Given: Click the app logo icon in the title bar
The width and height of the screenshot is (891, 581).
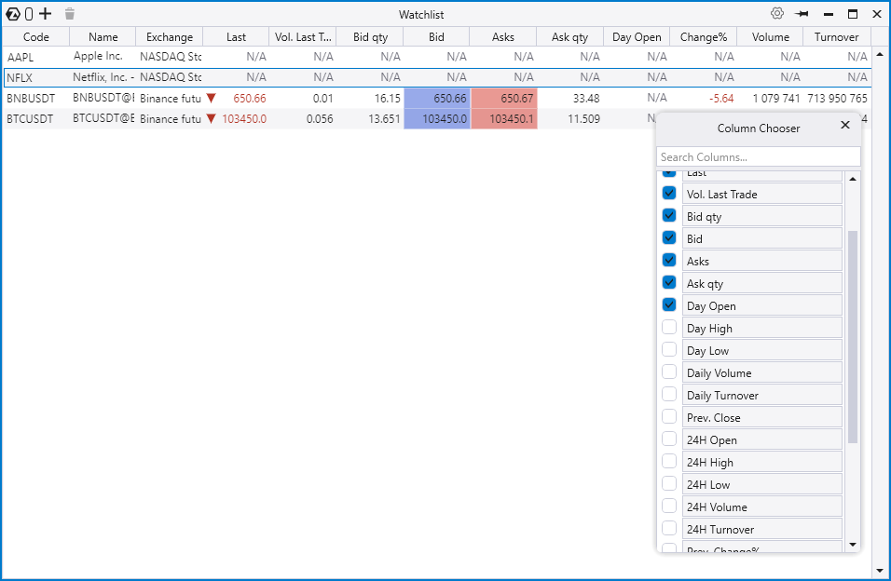Looking at the screenshot, I should tap(13, 14).
